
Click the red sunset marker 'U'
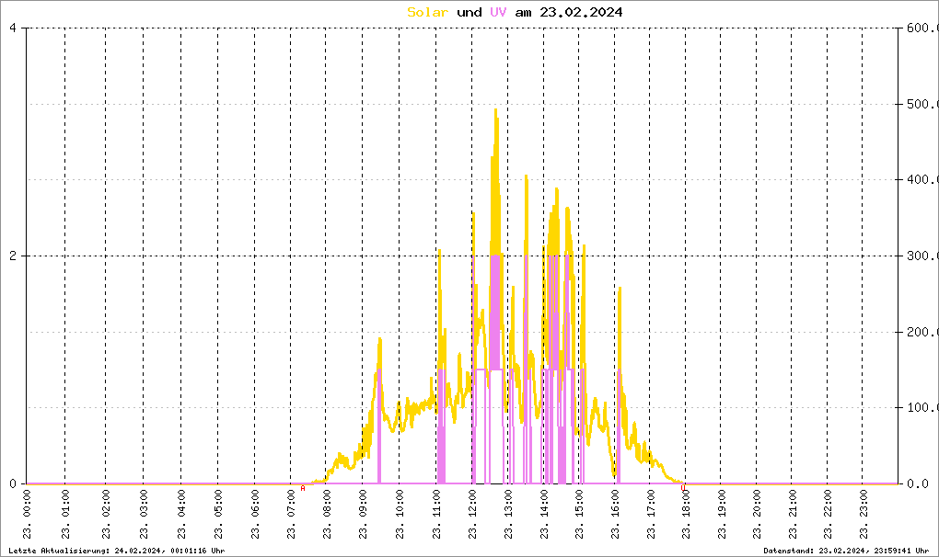(683, 488)
